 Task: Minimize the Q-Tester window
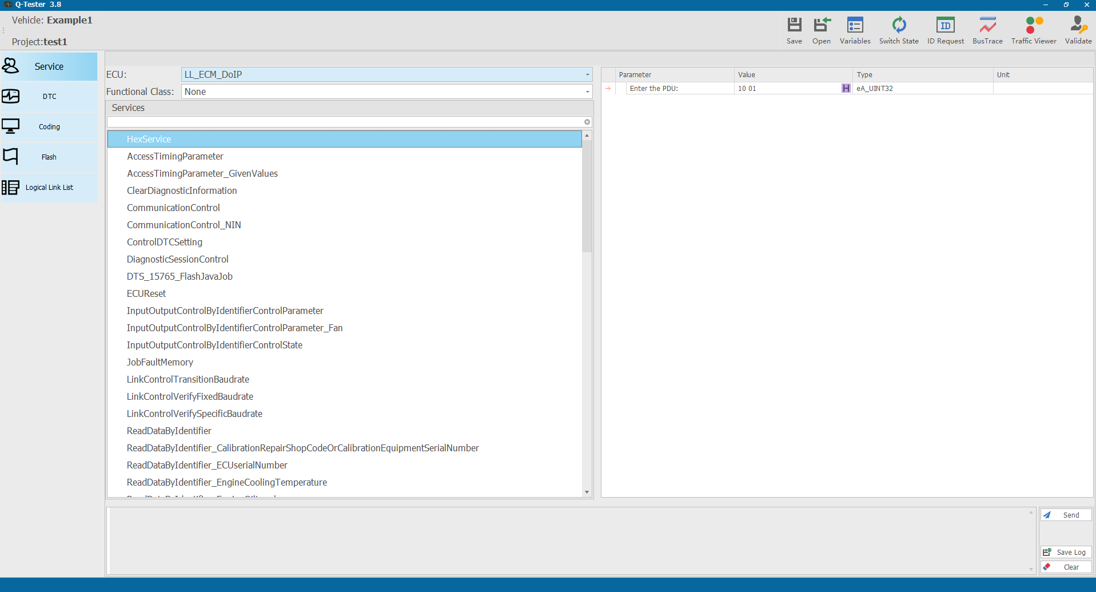coord(1046,5)
